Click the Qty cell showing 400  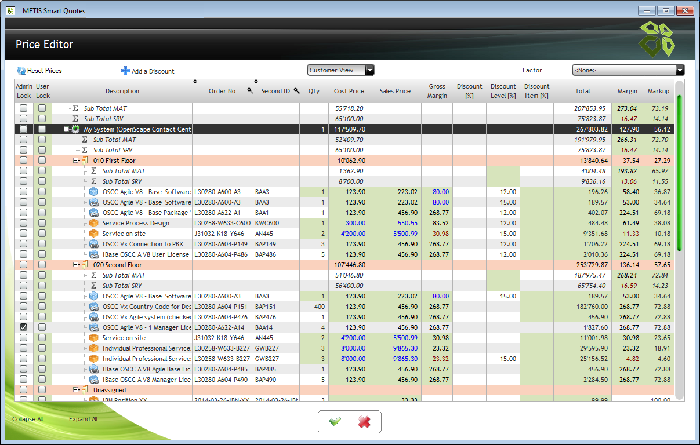[314, 307]
